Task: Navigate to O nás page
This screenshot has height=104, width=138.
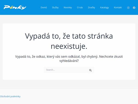Action: click(80, 8)
